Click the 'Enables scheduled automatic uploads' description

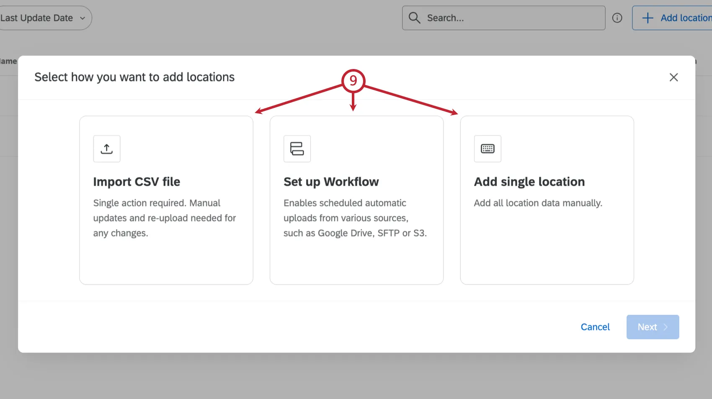pyautogui.click(x=355, y=218)
